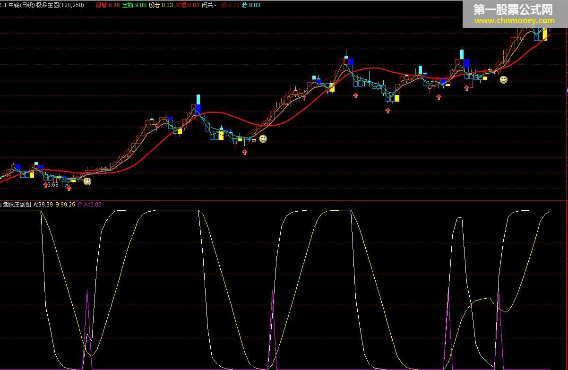Select the 介入:0.00 magenta value
This screenshot has height=370, width=568.
click(89, 205)
